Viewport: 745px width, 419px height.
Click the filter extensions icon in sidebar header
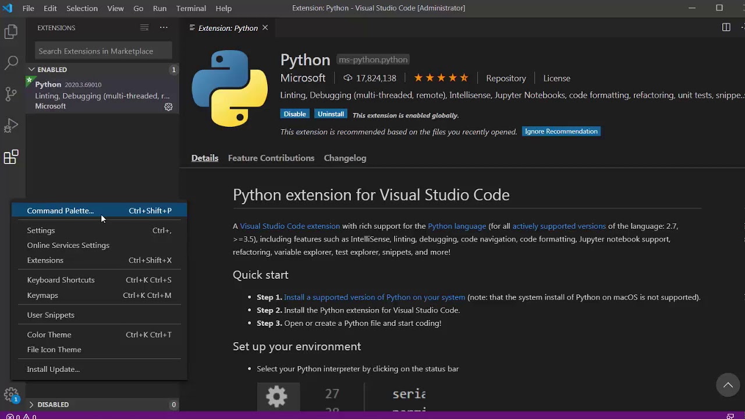click(x=144, y=27)
